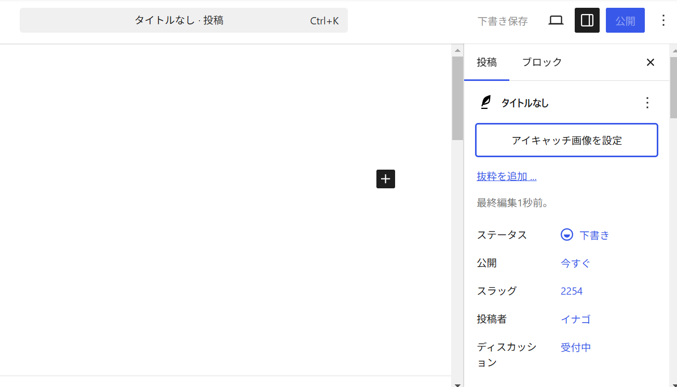Open the laptop preview view icon
Image resolution: width=677 pixels, height=387 pixels.
pyautogui.click(x=556, y=20)
